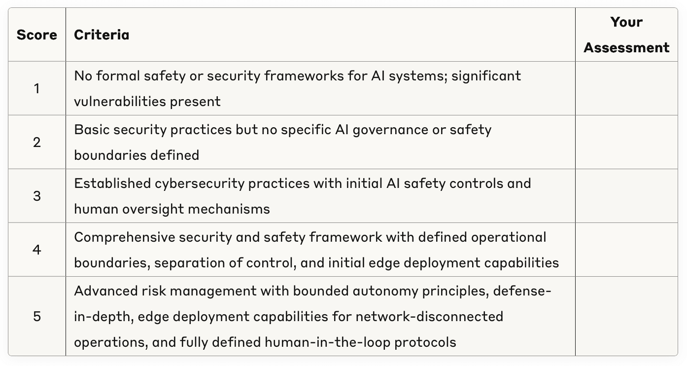Click the empty assessment cell for score 5
The image size is (687, 366).
pyautogui.click(x=626, y=316)
